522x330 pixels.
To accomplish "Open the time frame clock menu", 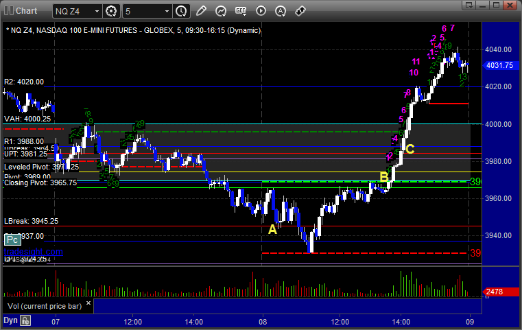I will click(x=182, y=11).
